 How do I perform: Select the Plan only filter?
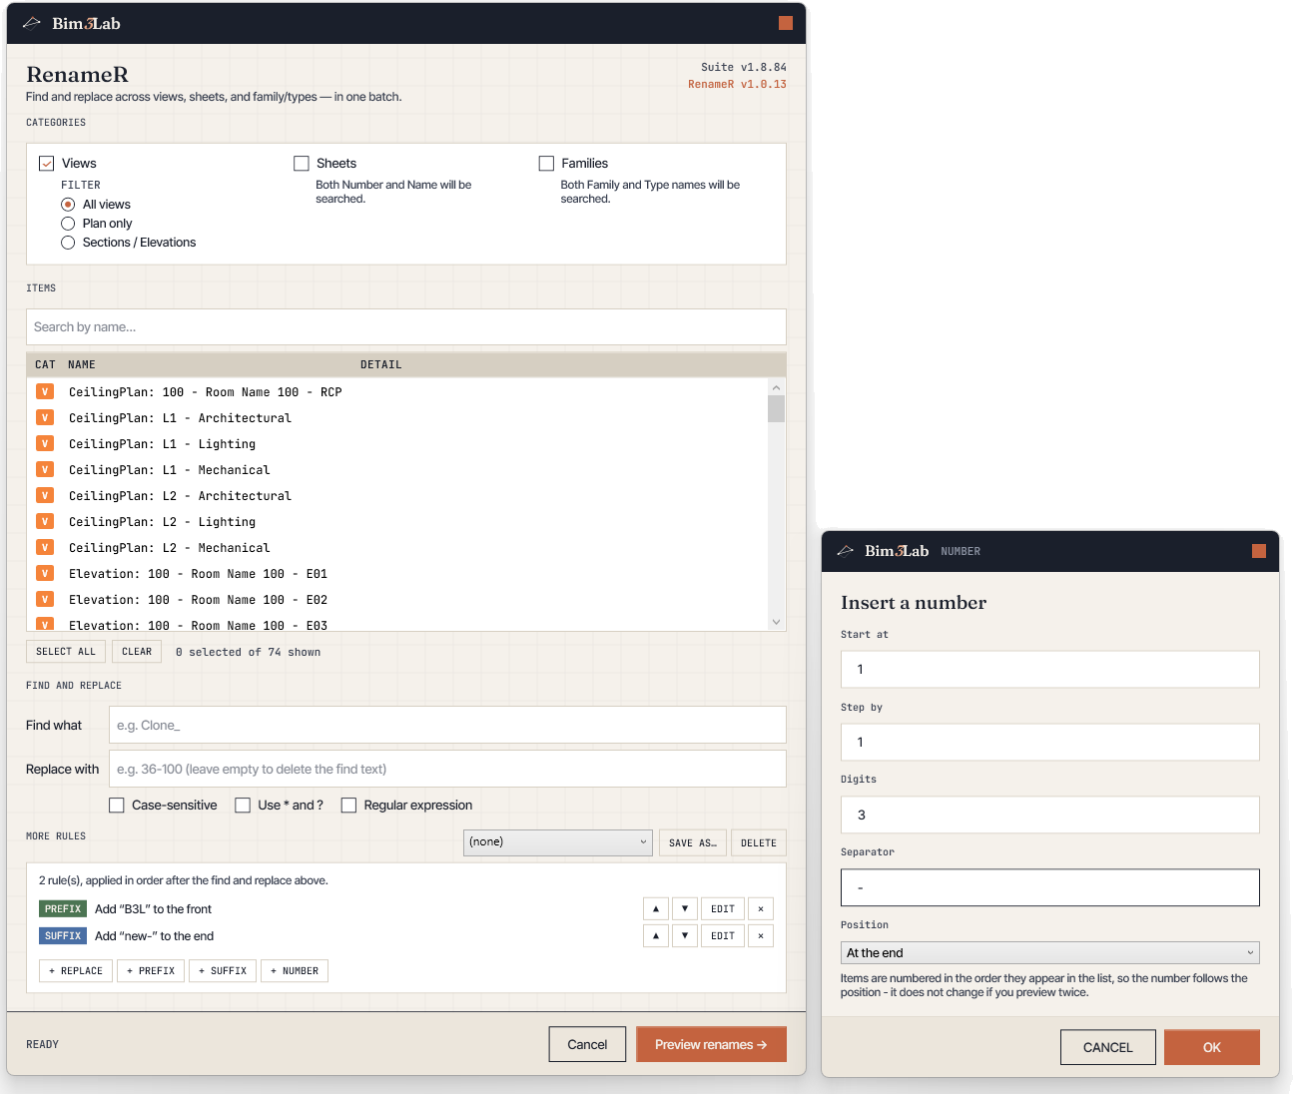(x=68, y=224)
